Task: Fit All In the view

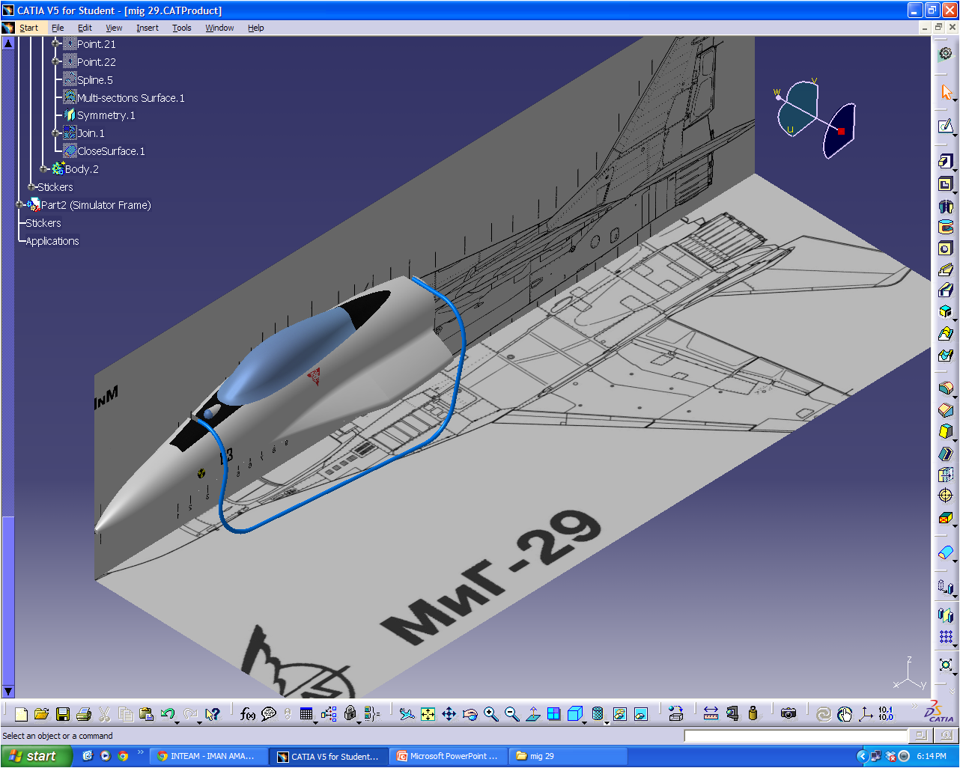Action: click(428, 714)
